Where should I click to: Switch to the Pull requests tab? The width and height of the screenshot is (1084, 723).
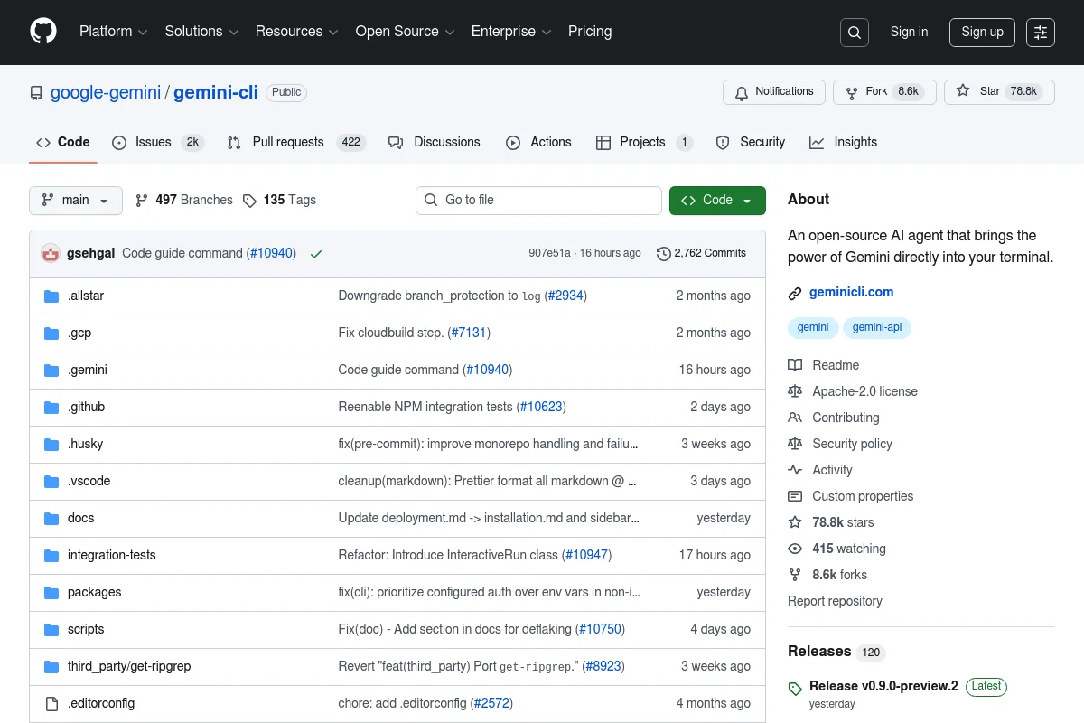tap(287, 142)
